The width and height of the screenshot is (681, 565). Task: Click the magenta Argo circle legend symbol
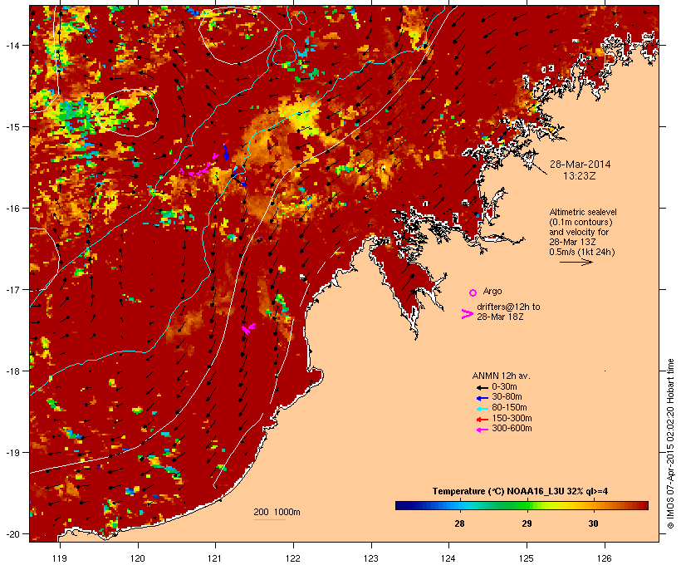[x=473, y=292]
